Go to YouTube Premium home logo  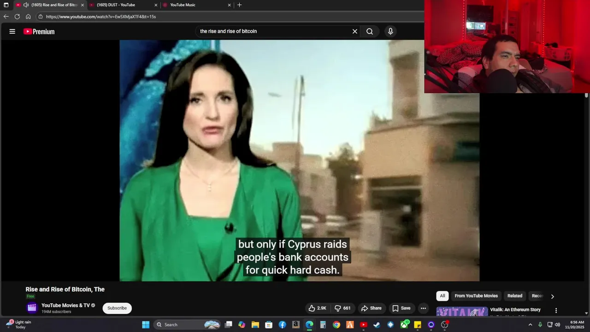click(39, 31)
